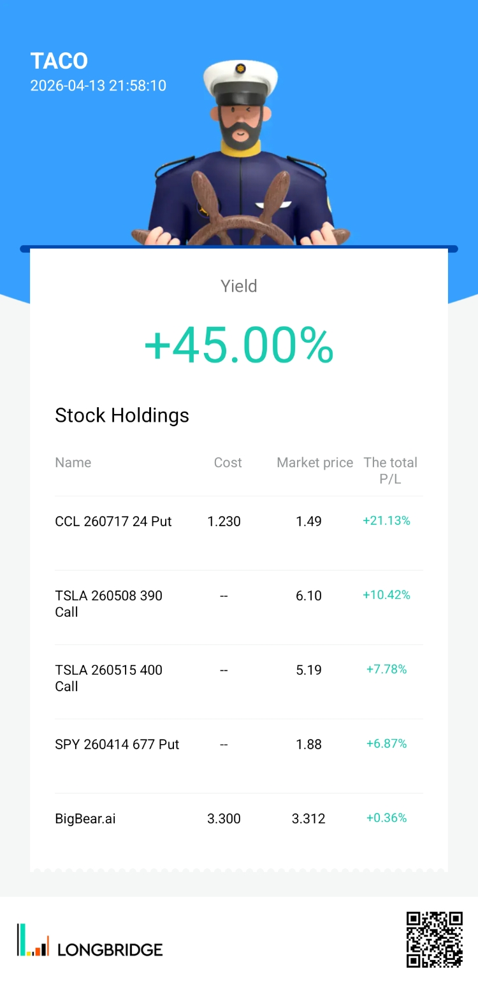Click the Longbridge logo icon
This screenshot has height=983, width=478.
pos(33,940)
